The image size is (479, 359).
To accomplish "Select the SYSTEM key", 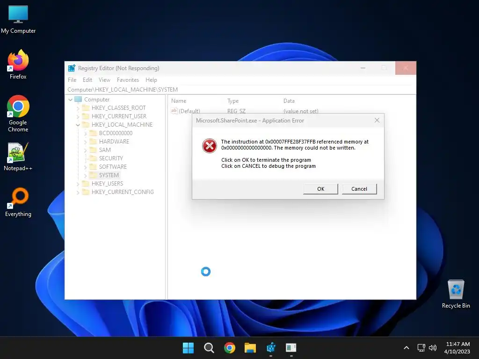I will pos(109,175).
